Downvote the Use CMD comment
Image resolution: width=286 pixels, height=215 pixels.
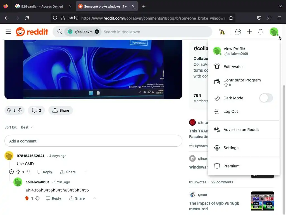pyautogui.click(x=28, y=172)
